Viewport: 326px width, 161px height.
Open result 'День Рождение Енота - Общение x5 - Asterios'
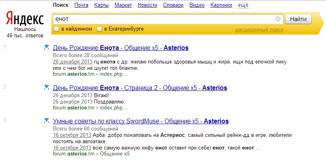pyautogui.click(x=121, y=48)
